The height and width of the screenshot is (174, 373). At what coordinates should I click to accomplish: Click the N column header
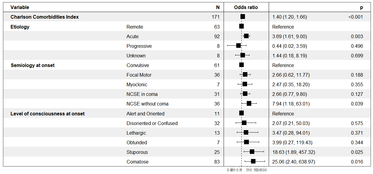coord(218,7)
